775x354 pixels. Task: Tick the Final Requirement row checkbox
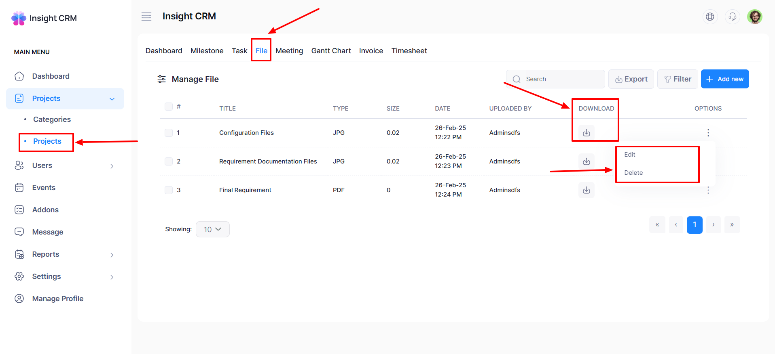[169, 190]
